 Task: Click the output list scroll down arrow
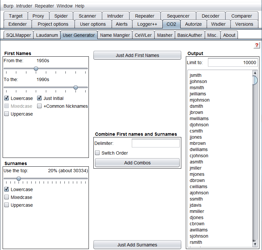pyautogui.click(x=255, y=244)
